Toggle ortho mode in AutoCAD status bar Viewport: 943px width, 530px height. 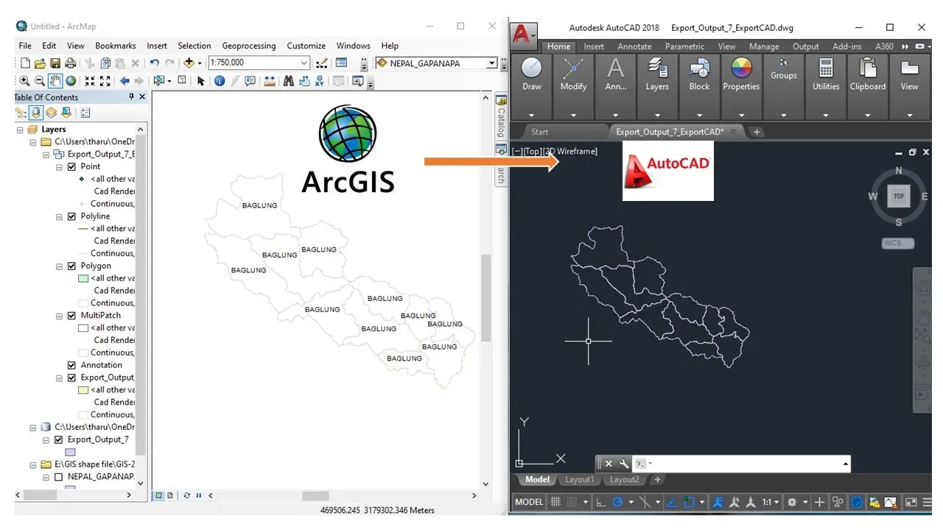pyautogui.click(x=600, y=502)
